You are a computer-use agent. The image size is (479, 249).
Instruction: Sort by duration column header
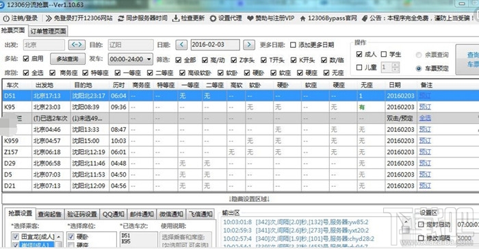tap(119, 85)
